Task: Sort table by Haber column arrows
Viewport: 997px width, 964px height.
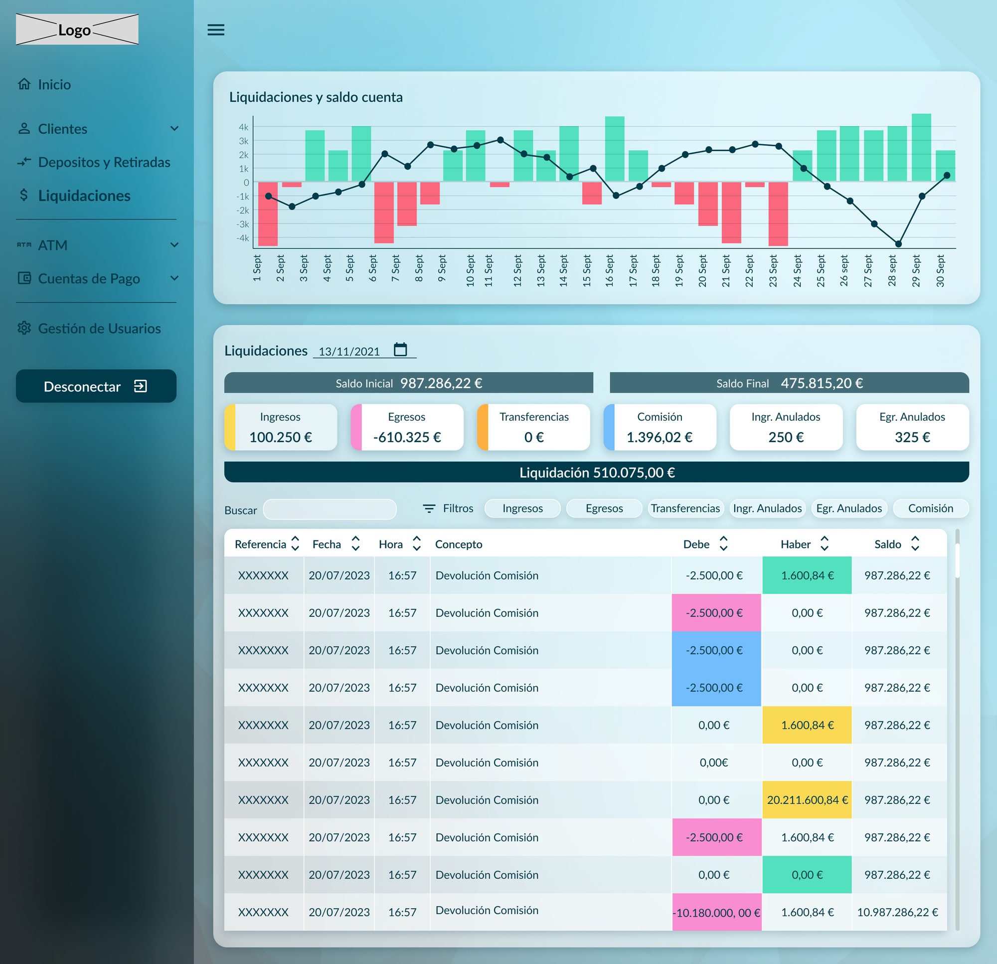Action: point(825,543)
